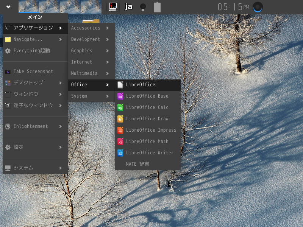The image size is (303, 227).
Task: Expand the Multimedia submenu arrow
Action: (x=108, y=73)
